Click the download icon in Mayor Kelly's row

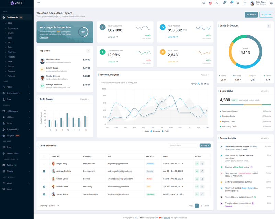click(x=197, y=164)
